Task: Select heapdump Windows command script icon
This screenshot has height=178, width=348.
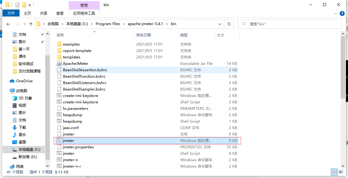Action: [59, 115]
